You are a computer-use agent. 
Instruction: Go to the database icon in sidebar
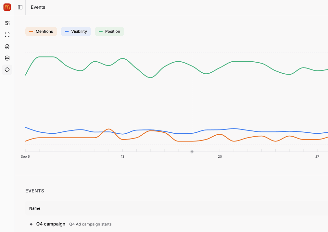[7, 58]
